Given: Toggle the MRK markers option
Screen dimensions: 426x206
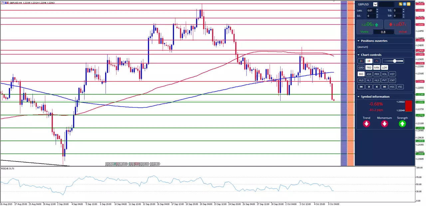Looking at the screenshot, I should tap(377, 67).
